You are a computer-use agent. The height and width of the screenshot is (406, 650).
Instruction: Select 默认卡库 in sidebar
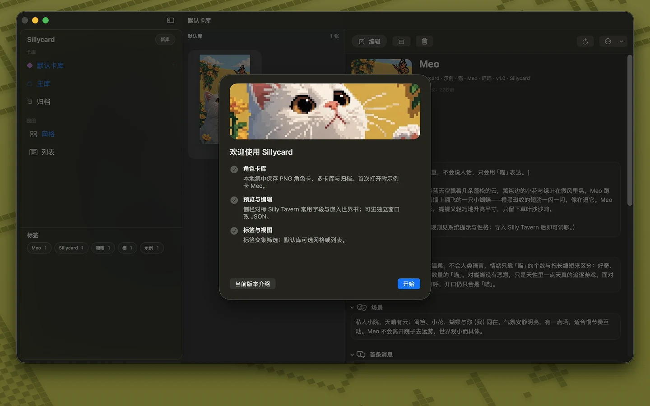(x=50, y=65)
